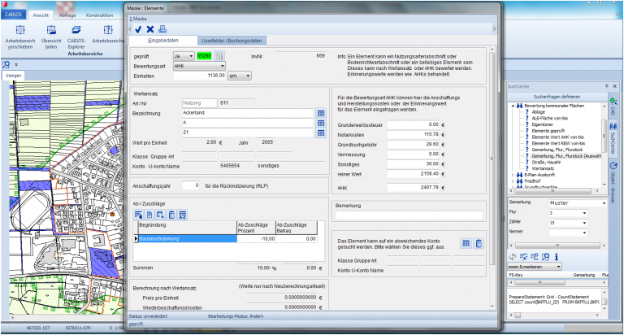
Task: Pin the SuchCenter panel
Action: click(x=607, y=86)
